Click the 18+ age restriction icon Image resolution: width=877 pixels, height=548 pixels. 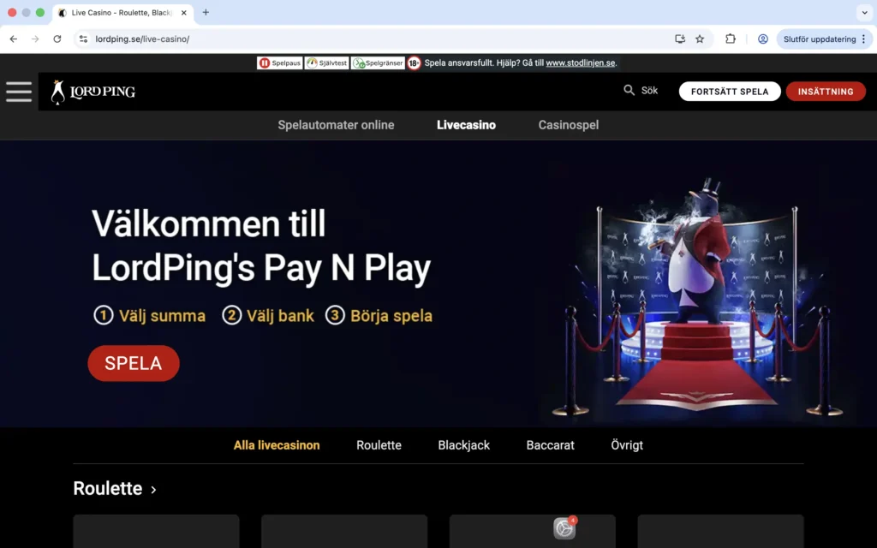coord(414,63)
